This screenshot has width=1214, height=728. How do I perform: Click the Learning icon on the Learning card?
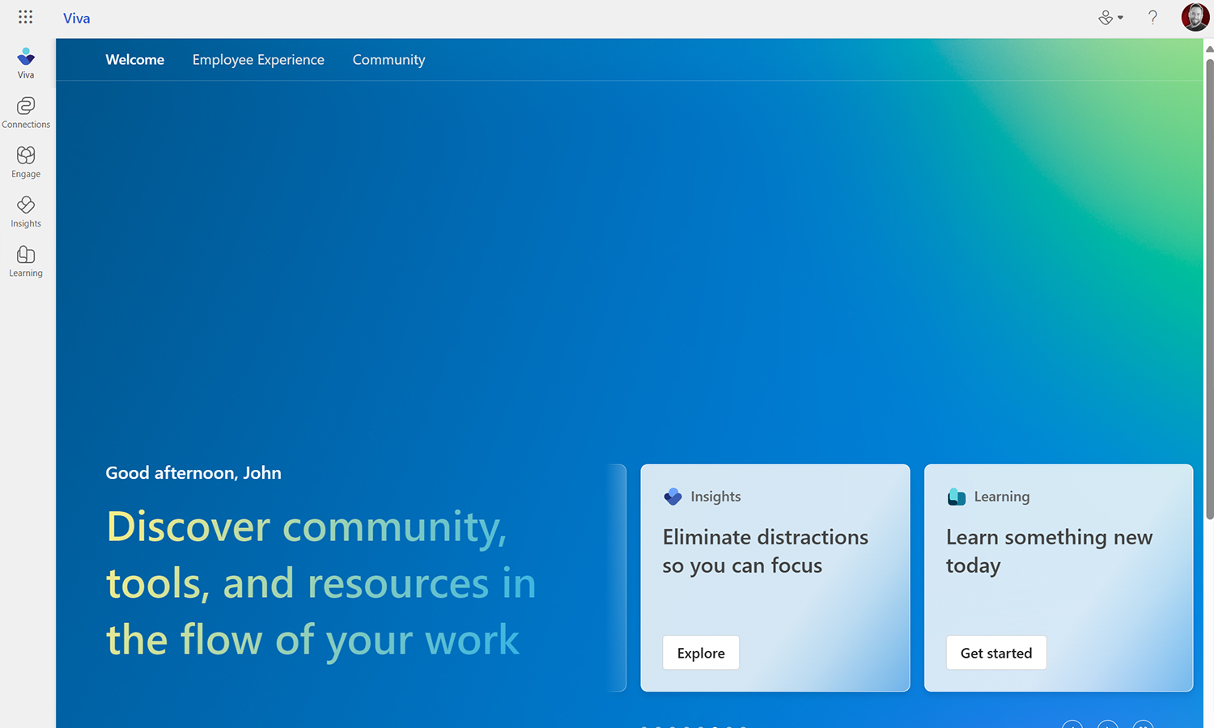click(x=957, y=497)
